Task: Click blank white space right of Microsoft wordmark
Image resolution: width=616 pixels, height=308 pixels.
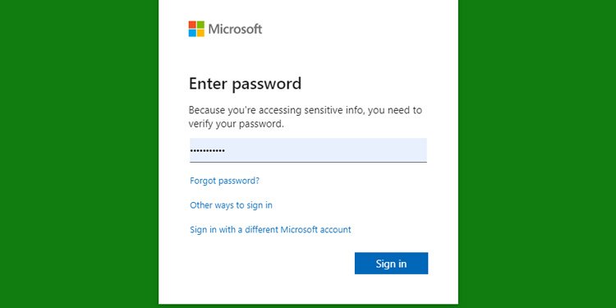Action: pyautogui.click(x=353, y=29)
